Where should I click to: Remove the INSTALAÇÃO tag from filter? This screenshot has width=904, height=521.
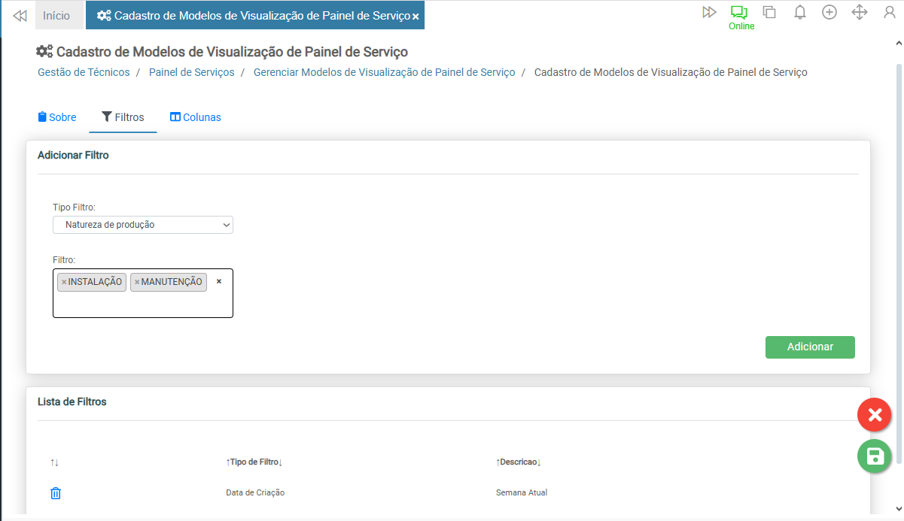tap(64, 282)
